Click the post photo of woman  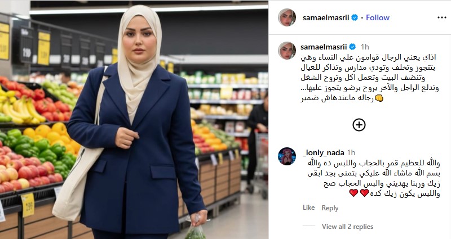click(134, 120)
